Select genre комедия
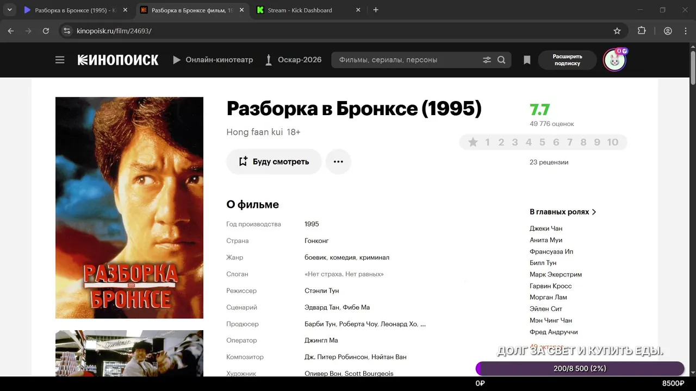The height and width of the screenshot is (391, 696). (343, 257)
